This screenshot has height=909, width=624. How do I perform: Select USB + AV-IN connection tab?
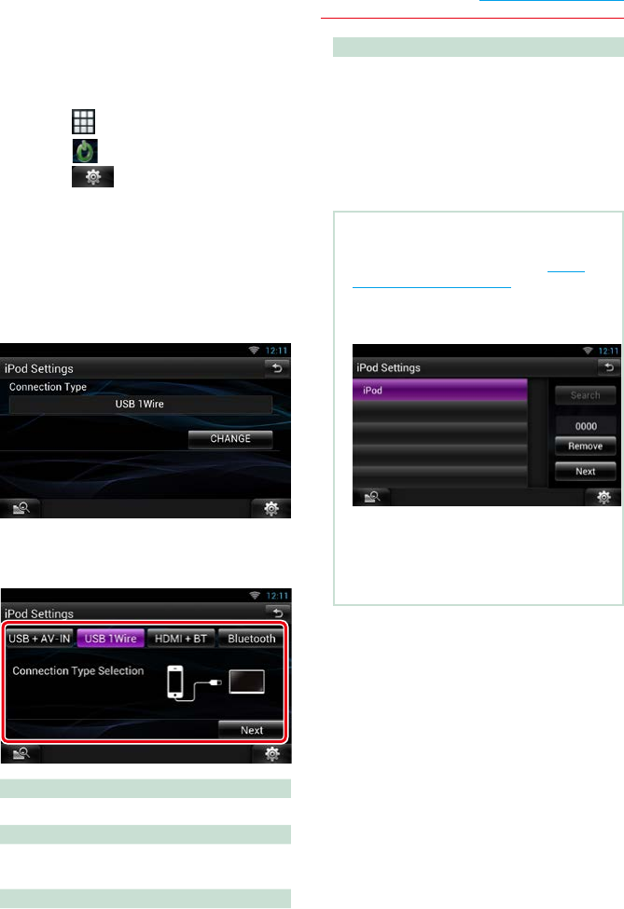coord(39,639)
